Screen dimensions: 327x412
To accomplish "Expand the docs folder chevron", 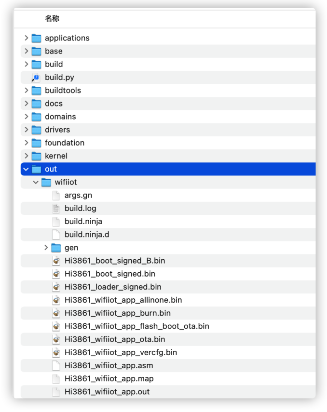I will point(27,104).
